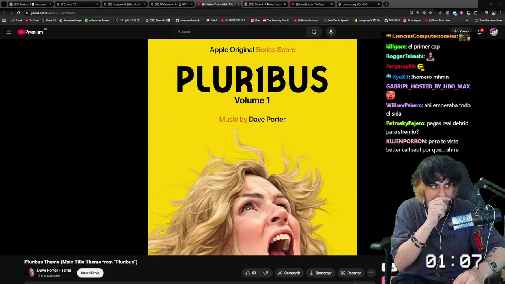Image resolution: width=505 pixels, height=284 pixels.
Task: Open Dave Porter - Tema channel link
Action: pyautogui.click(x=54, y=271)
